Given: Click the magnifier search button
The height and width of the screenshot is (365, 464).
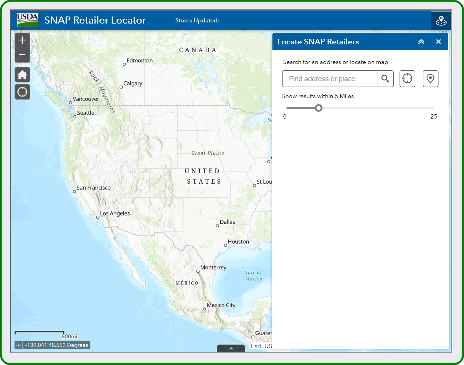Looking at the screenshot, I should point(385,79).
